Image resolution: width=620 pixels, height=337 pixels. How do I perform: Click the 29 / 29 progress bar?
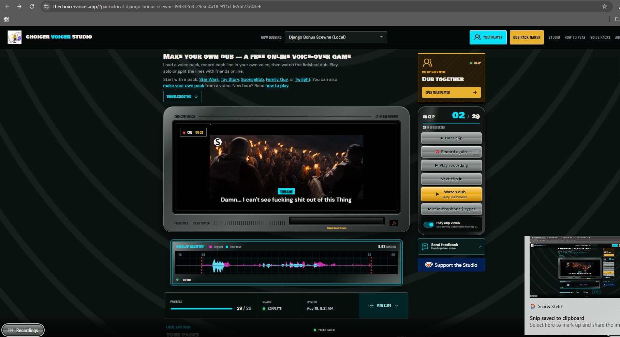point(202,308)
